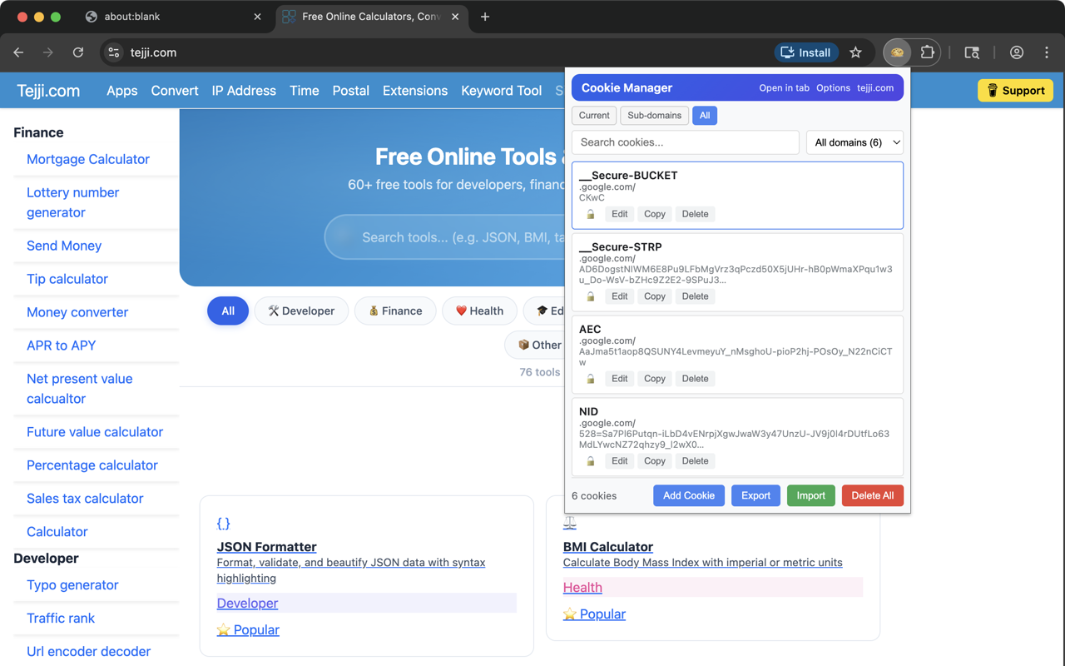Click Open in tab link
This screenshot has height=666, width=1065.
point(784,88)
